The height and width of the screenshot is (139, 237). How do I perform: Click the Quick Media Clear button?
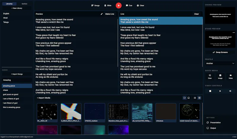[210, 77]
